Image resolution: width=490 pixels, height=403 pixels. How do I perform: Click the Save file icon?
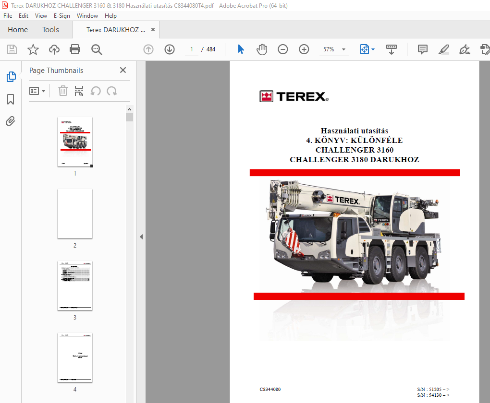[x=12, y=49]
